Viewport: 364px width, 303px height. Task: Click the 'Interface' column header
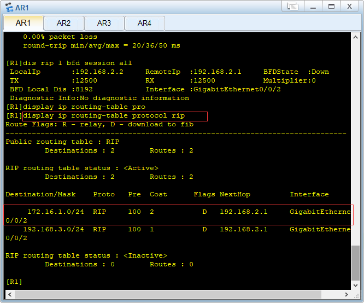click(309, 194)
